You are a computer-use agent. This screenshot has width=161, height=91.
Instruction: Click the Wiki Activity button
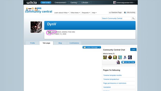[130, 12]
